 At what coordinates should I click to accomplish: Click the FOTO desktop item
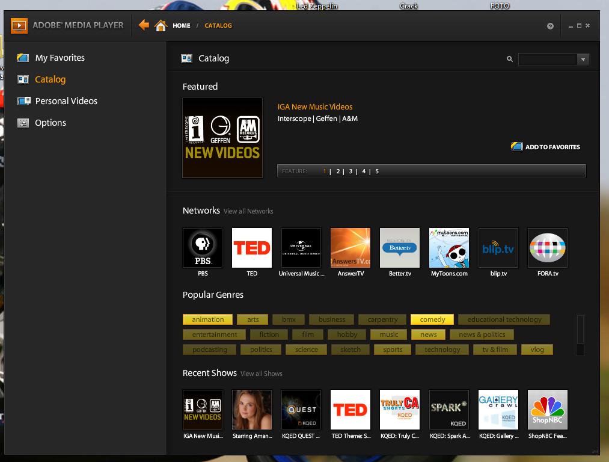(x=500, y=6)
